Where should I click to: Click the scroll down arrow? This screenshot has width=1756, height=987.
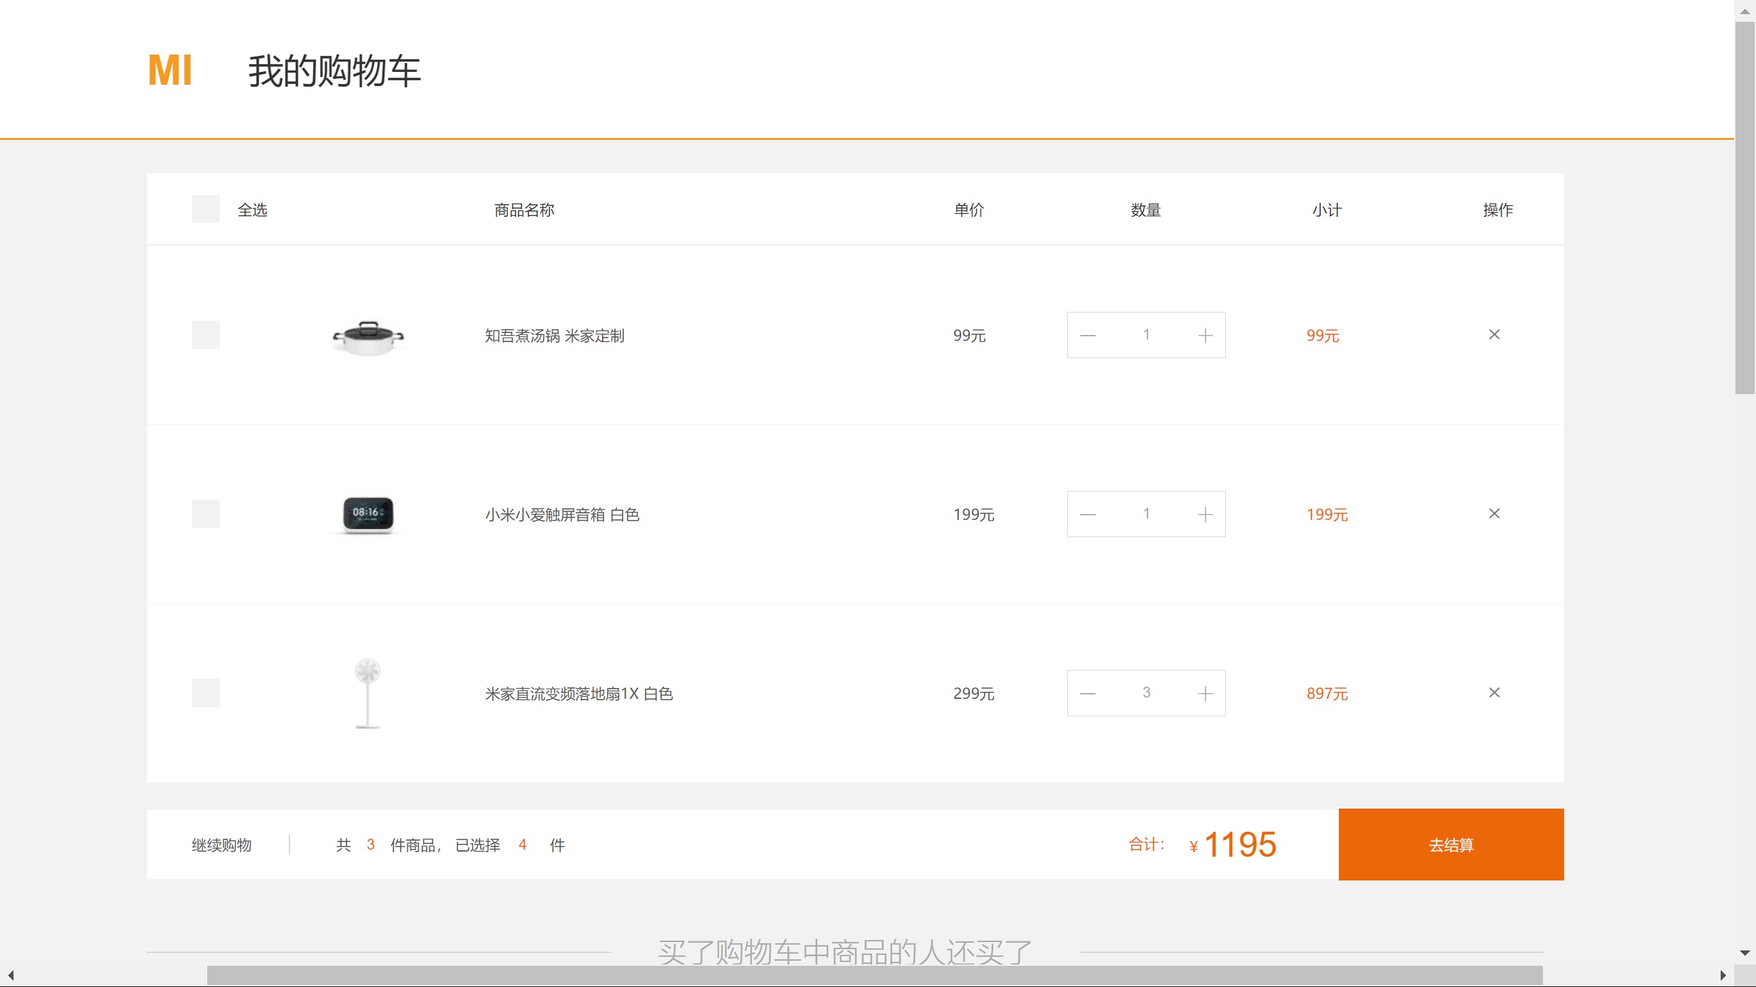[x=1745, y=953]
